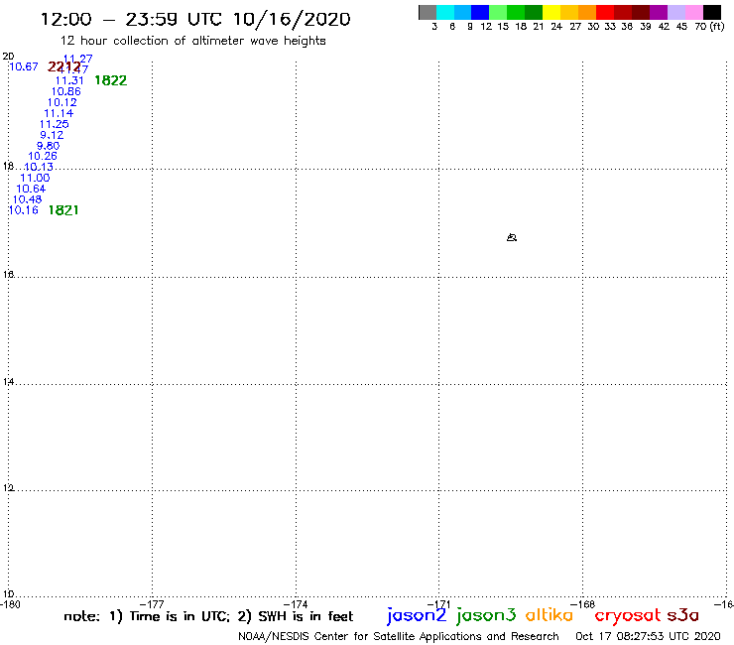Select the cyan swatch in the legend
The image size is (734, 645).
445,12
